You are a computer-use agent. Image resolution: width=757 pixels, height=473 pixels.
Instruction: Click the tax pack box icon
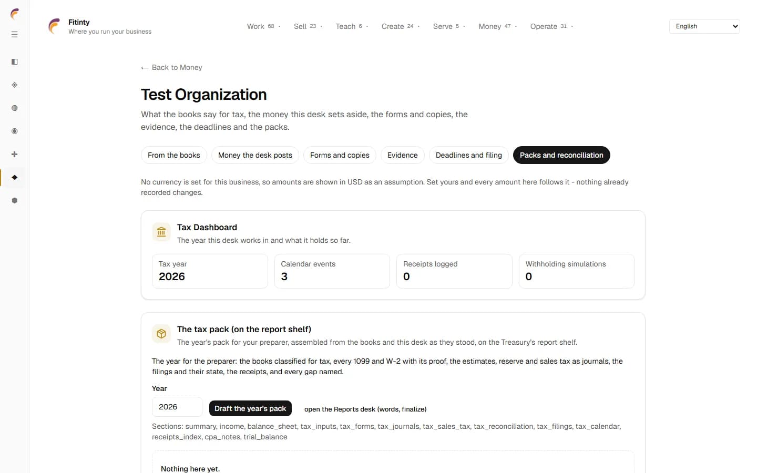click(161, 334)
